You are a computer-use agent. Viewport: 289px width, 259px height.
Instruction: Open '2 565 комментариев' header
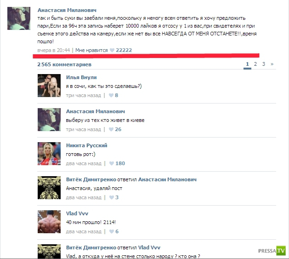pos(64,64)
